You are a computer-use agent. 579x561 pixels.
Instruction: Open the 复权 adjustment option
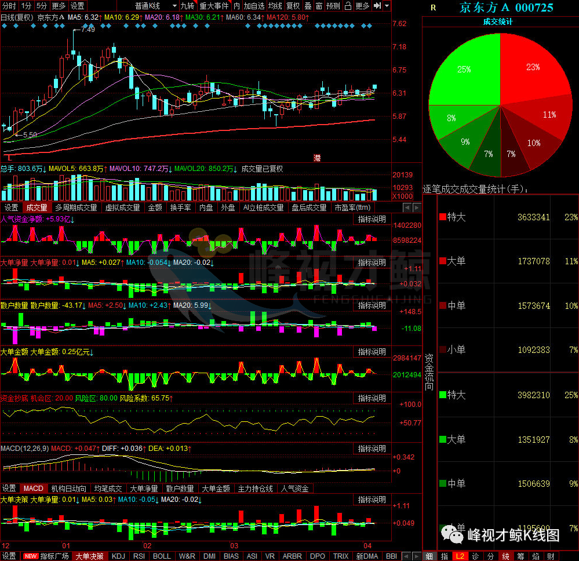(x=293, y=6)
